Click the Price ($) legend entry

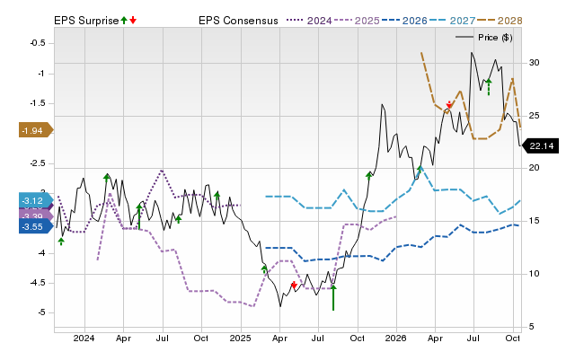pyautogui.click(x=483, y=38)
